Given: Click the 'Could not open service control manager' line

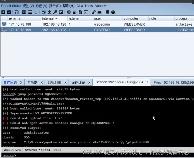Looking at the screenshot, I should click(x=59, y=123).
